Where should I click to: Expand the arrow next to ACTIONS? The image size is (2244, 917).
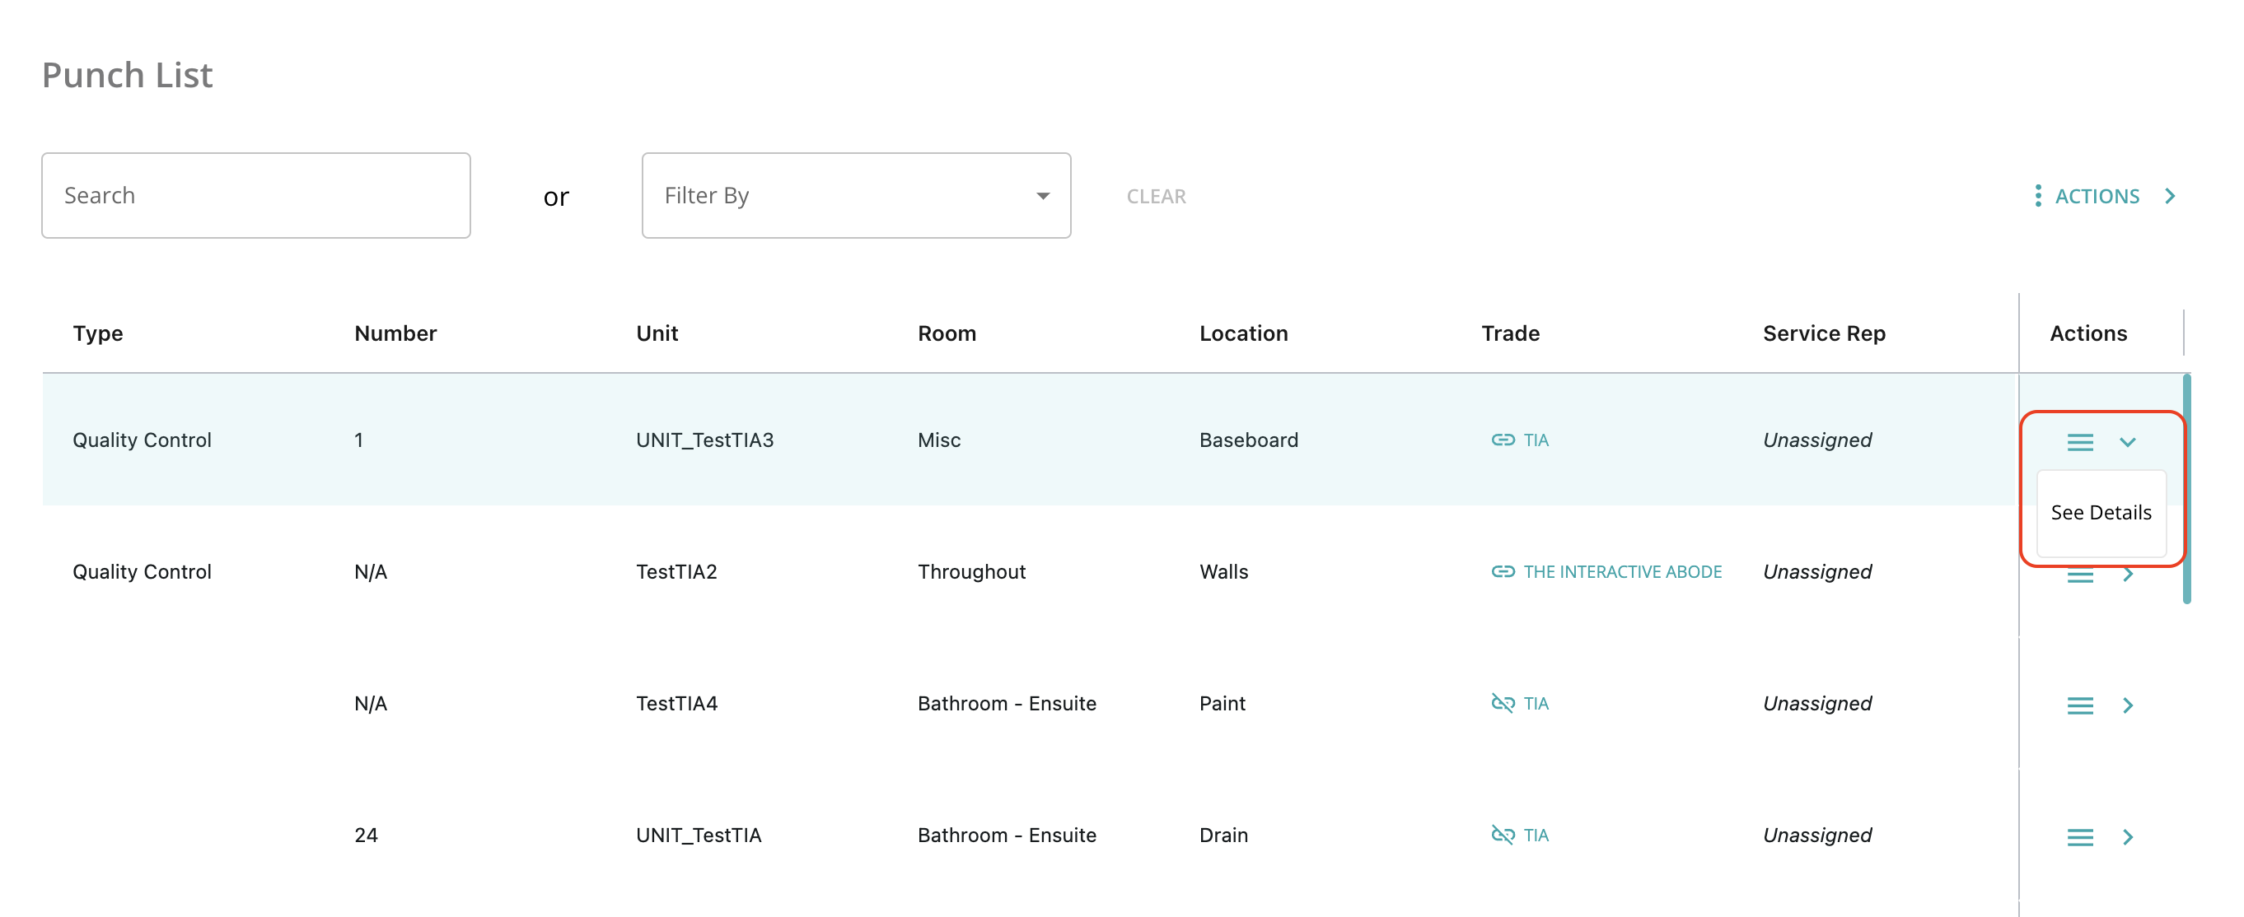tap(2170, 196)
